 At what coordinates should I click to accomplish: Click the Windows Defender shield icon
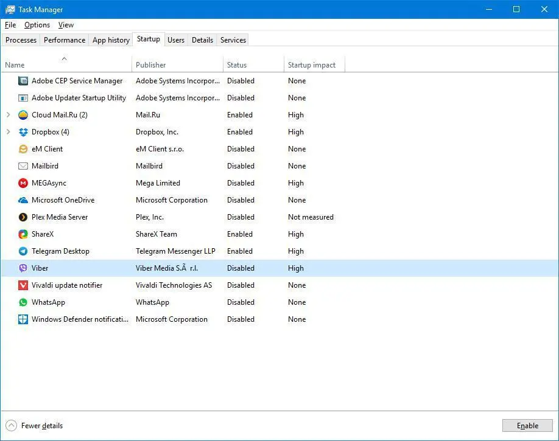point(23,319)
